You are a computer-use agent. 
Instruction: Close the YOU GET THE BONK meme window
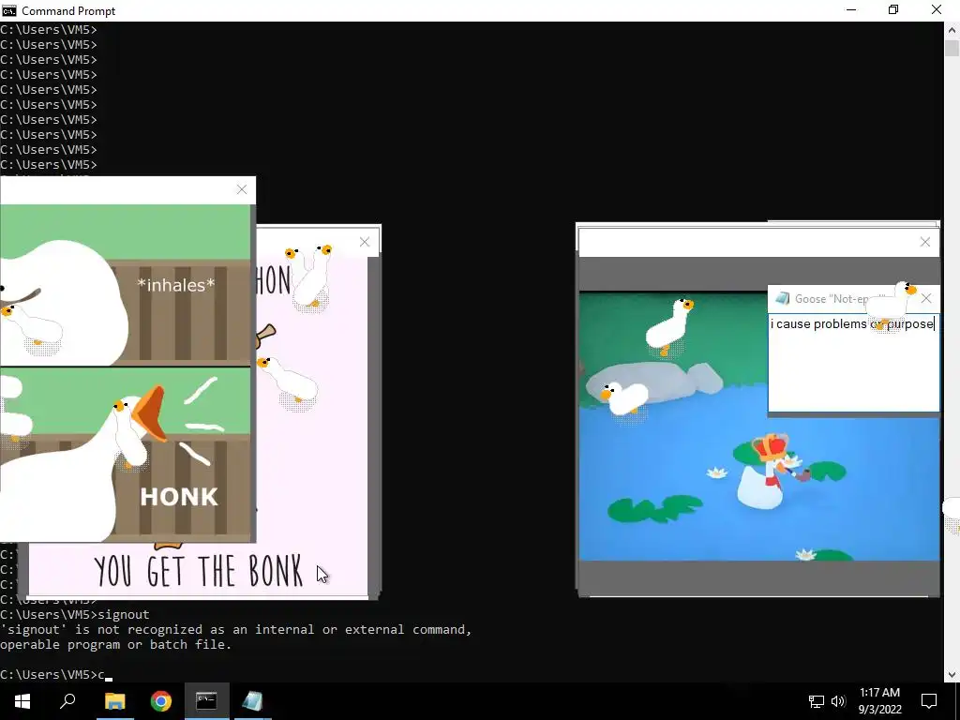[x=365, y=242]
